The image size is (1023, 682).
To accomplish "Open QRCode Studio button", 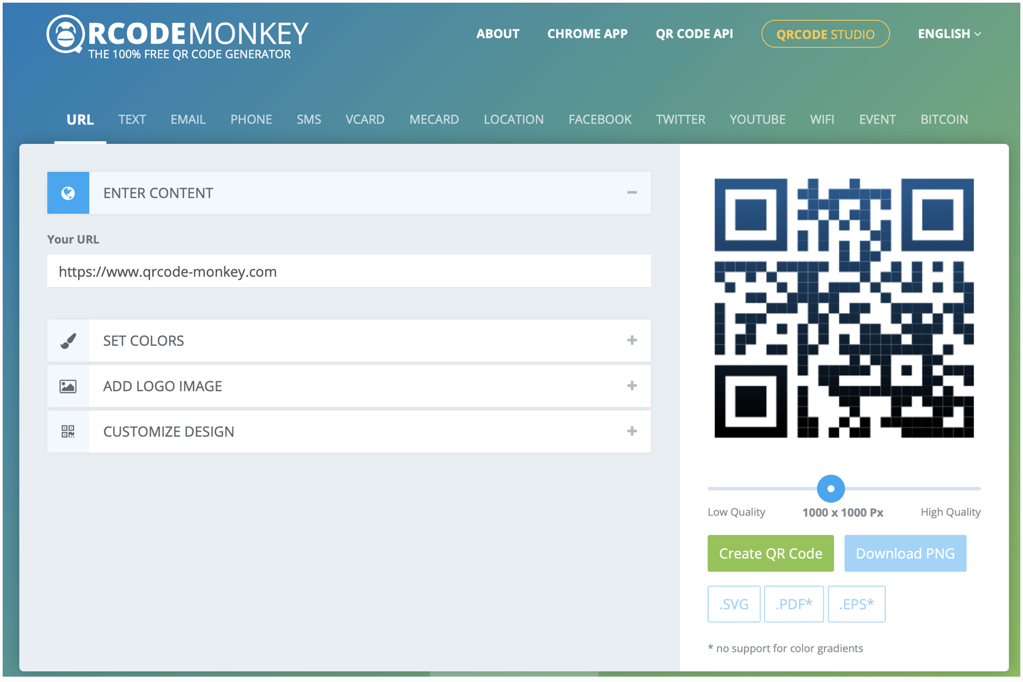I will [825, 34].
